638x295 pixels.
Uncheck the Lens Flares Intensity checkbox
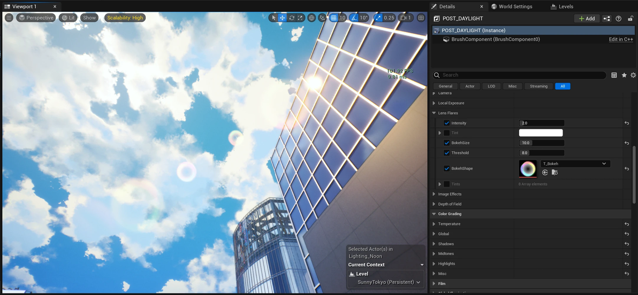click(x=447, y=123)
